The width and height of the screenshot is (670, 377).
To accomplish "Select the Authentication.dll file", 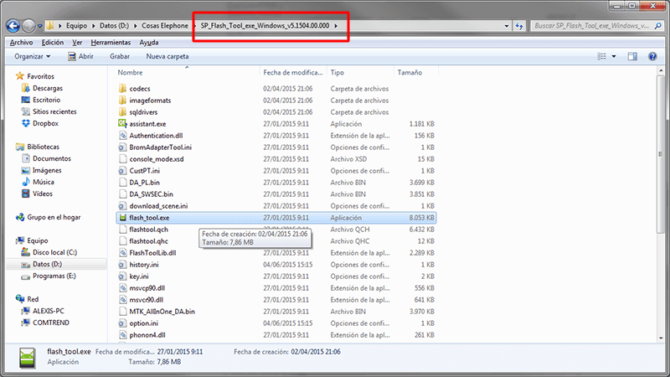I will pyautogui.click(x=156, y=136).
